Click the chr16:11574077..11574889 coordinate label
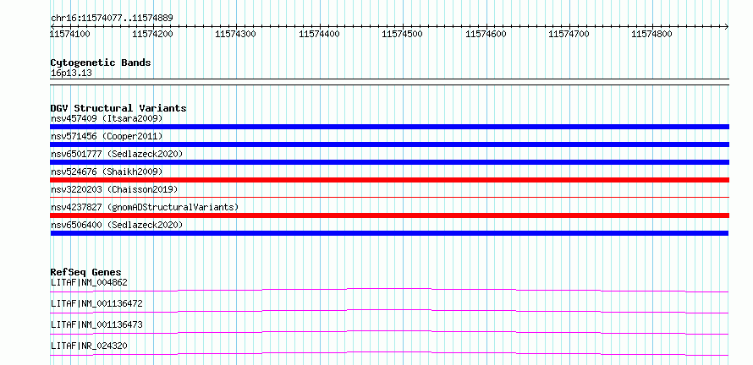 pos(112,19)
